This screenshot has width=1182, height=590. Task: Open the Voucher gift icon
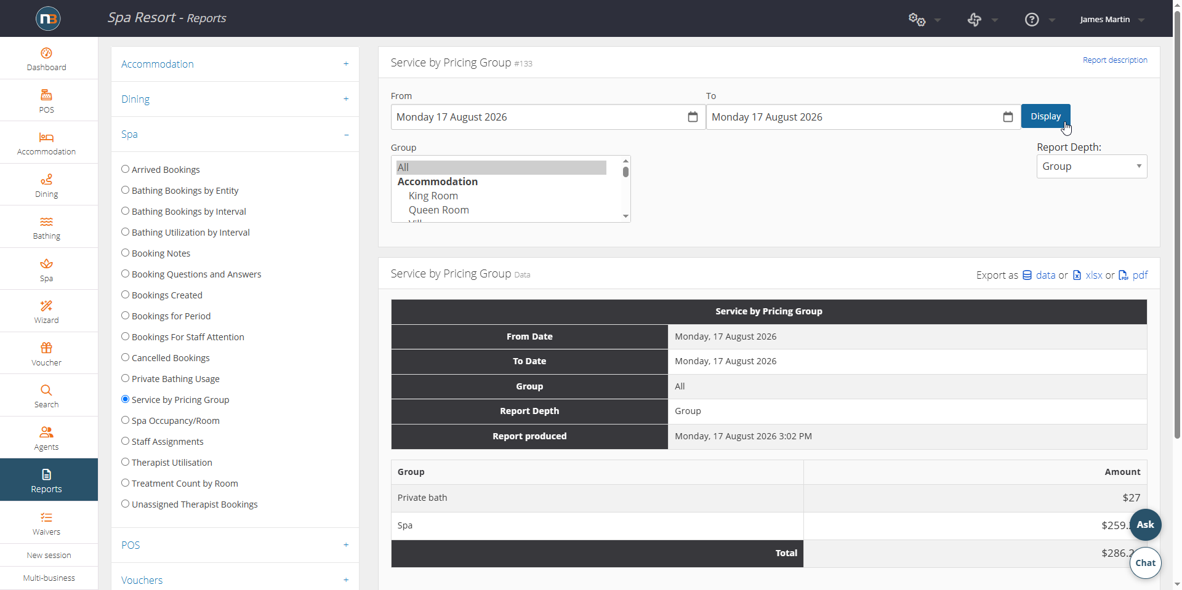(x=46, y=348)
